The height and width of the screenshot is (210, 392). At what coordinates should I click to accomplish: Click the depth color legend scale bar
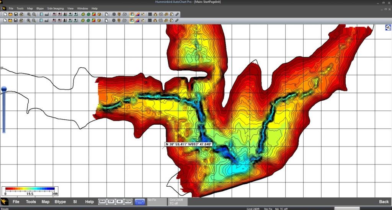[30, 189]
